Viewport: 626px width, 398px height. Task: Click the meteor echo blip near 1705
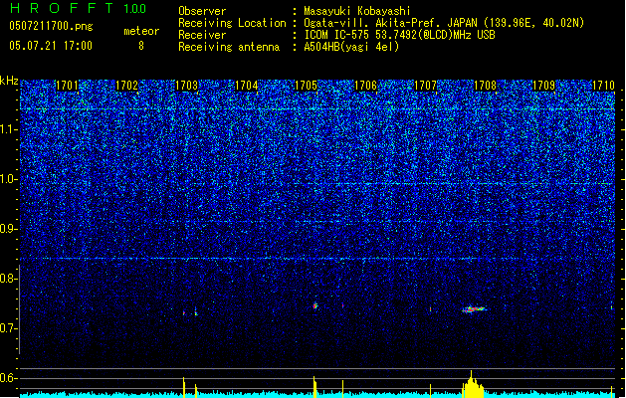point(315,305)
